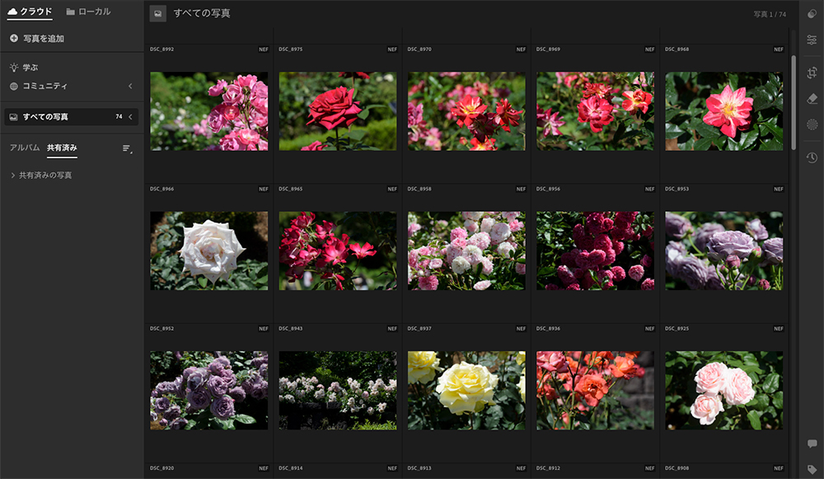
Task: Click the cloud icon on クラウド tab
Action: pyautogui.click(x=12, y=11)
